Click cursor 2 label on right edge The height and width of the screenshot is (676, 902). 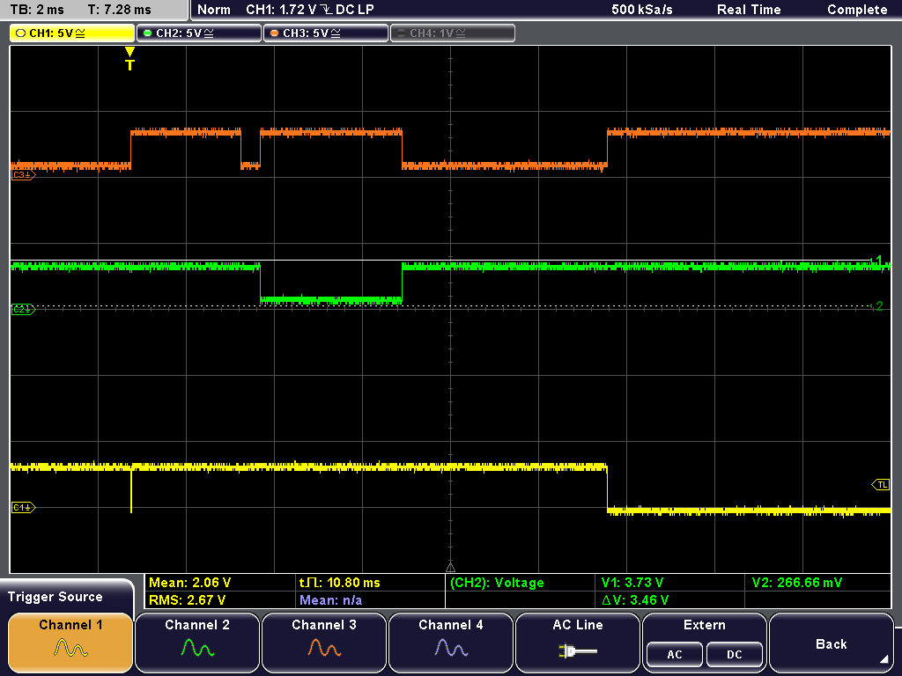[x=878, y=306]
